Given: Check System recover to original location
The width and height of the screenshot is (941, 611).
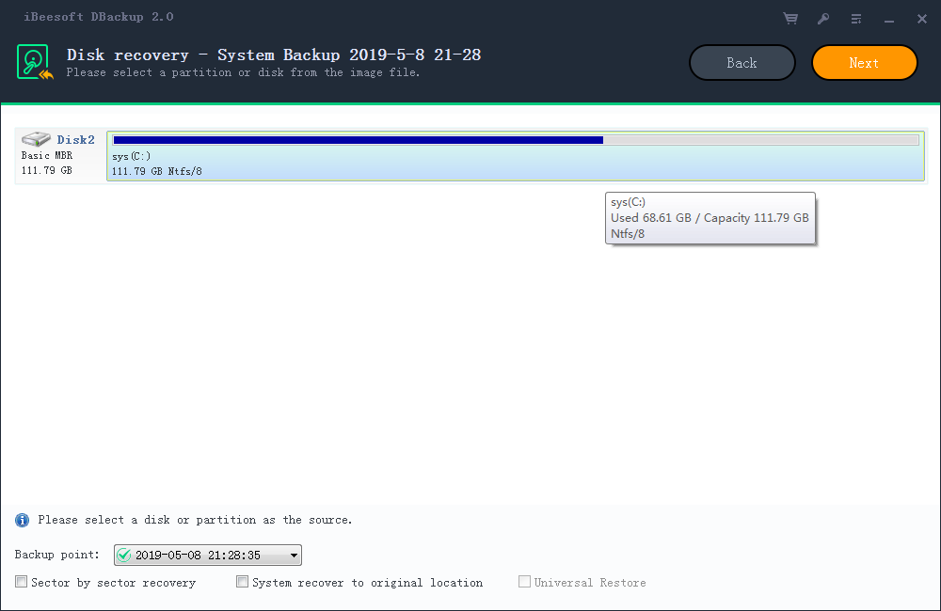Looking at the screenshot, I should click(x=243, y=582).
